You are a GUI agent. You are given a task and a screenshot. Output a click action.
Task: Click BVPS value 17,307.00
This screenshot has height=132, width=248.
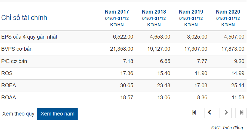(x=196, y=49)
